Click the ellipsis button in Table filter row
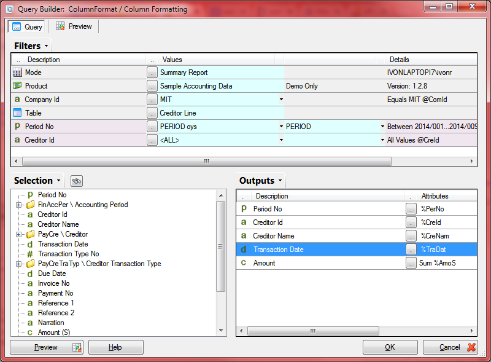Viewport: 491px width, 362px height. click(152, 113)
